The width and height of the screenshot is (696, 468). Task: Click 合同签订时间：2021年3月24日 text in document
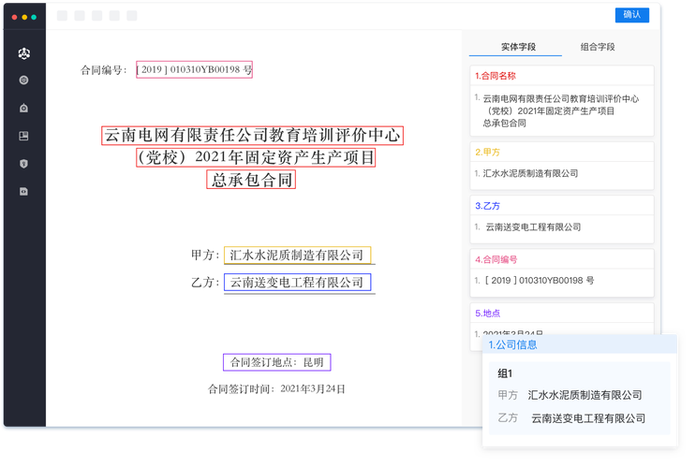(x=276, y=389)
